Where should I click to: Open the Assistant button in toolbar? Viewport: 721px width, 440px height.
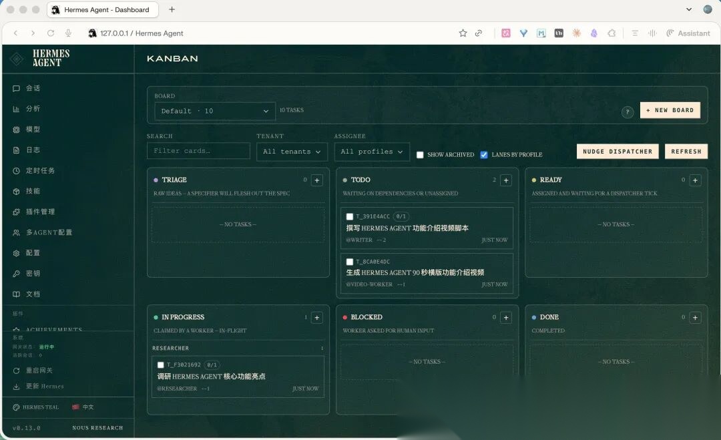click(x=688, y=33)
